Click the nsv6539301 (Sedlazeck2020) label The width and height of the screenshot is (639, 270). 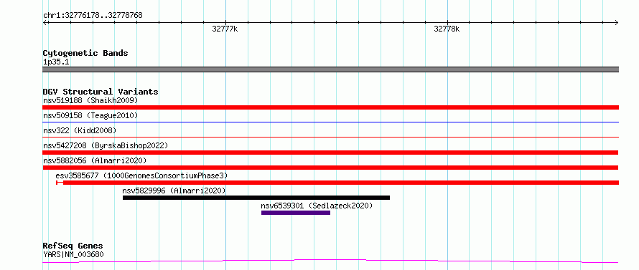pos(317,206)
